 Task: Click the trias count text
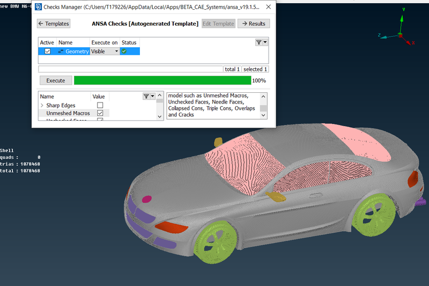point(20,164)
